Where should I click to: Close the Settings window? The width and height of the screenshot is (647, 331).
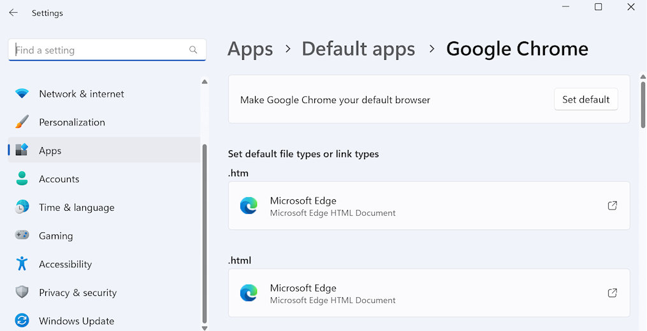(631, 7)
